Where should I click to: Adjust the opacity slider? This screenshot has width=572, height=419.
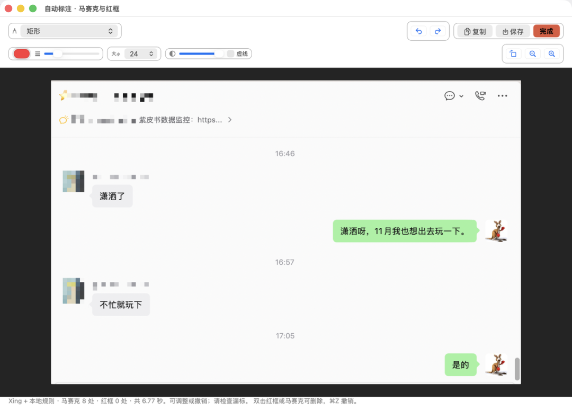(201, 54)
